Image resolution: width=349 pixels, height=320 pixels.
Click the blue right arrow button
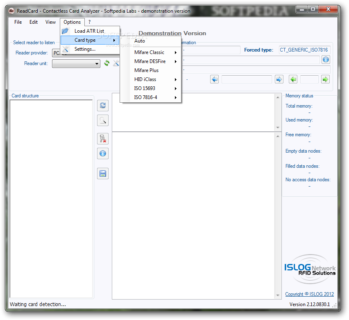point(279,79)
